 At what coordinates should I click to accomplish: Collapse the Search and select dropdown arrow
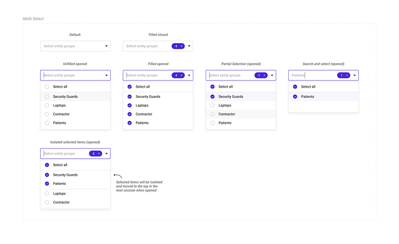pos(355,75)
